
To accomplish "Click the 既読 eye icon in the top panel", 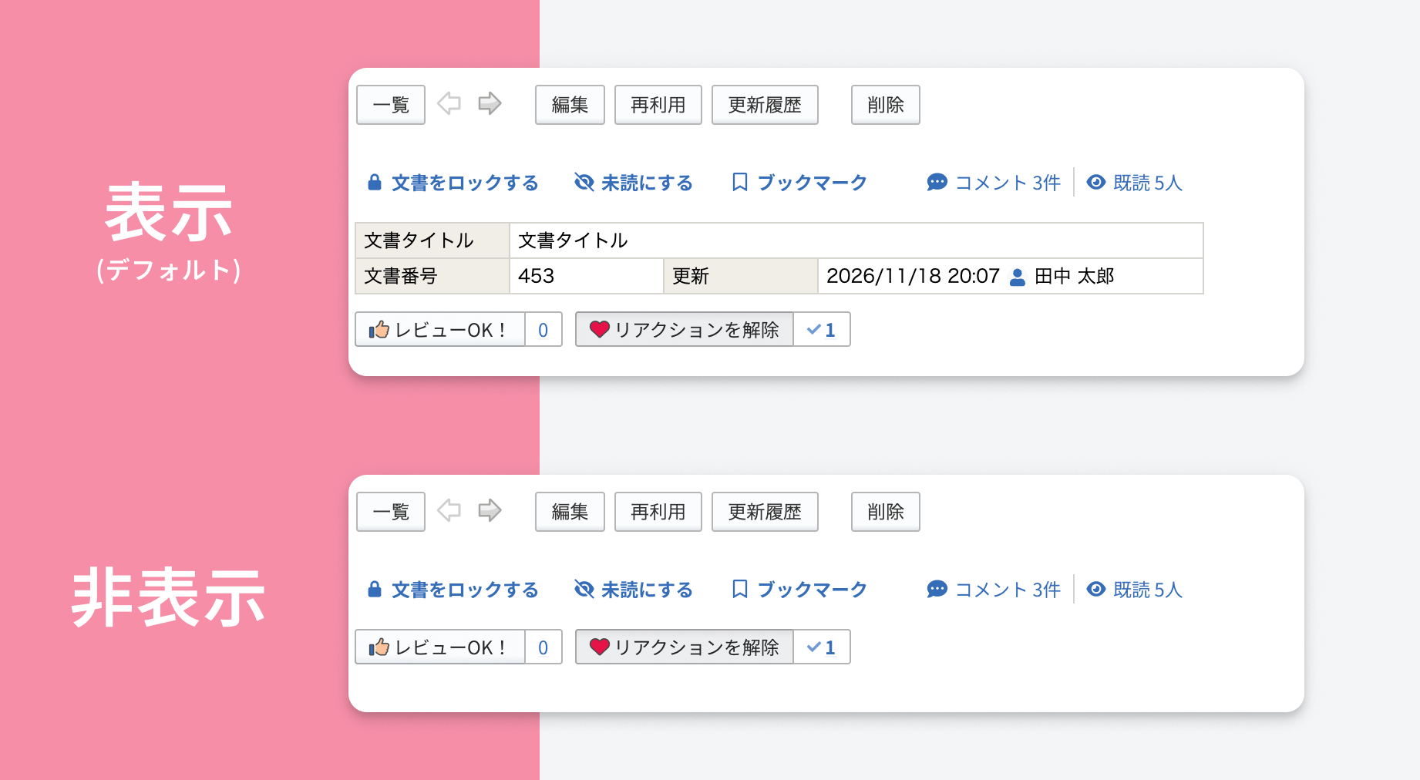I will click(x=1096, y=183).
